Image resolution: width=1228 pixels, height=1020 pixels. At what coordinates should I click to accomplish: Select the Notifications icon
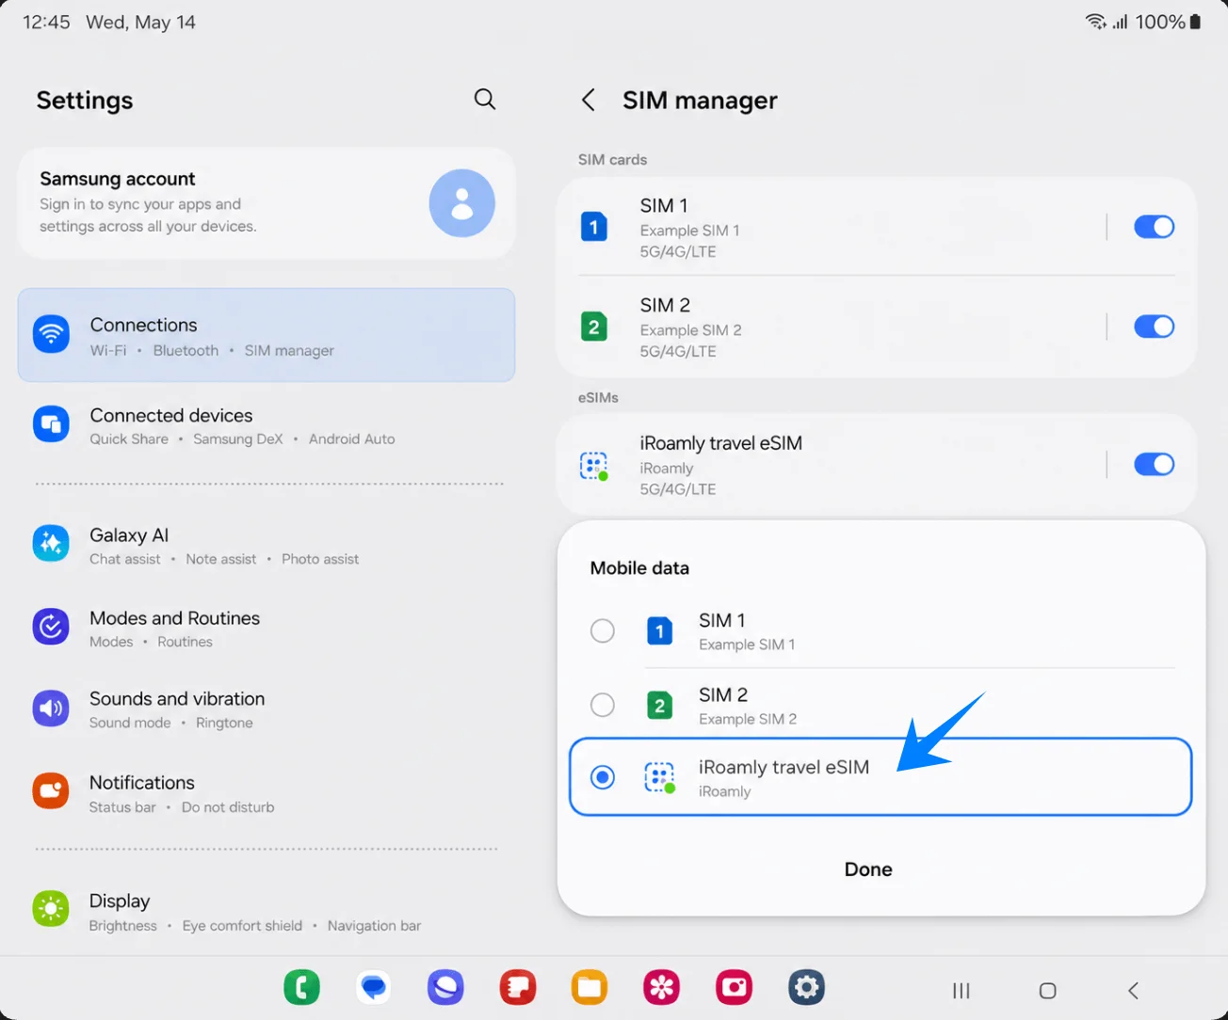pyautogui.click(x=52, y=791)
